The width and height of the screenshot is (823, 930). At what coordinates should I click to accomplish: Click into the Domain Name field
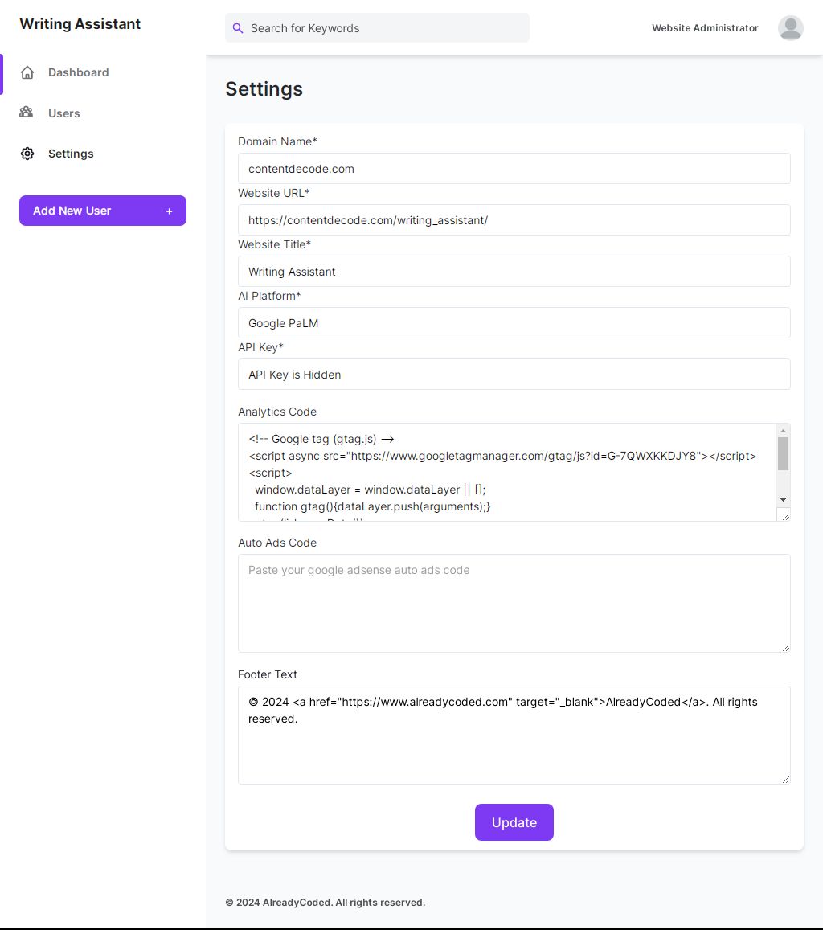point(514,169)
